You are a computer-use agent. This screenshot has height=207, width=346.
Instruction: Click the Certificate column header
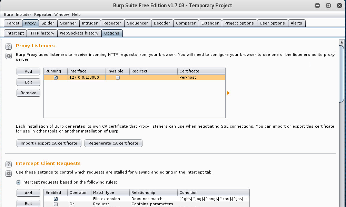(x=201, y=71)
